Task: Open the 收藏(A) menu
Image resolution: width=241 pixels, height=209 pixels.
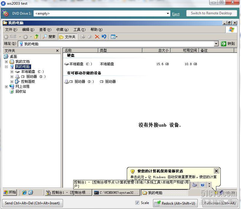Action: pyautogui.click(x=62, y=30)
